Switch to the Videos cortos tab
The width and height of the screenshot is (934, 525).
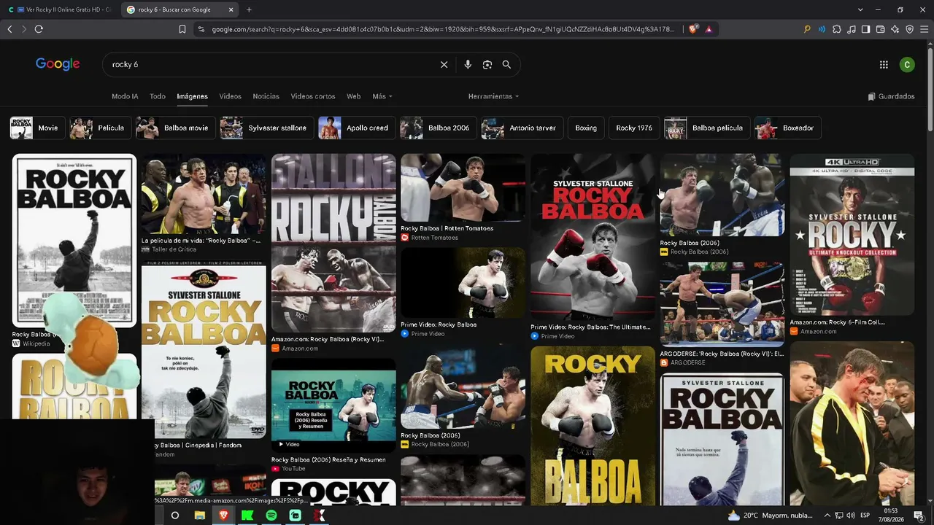313,96
